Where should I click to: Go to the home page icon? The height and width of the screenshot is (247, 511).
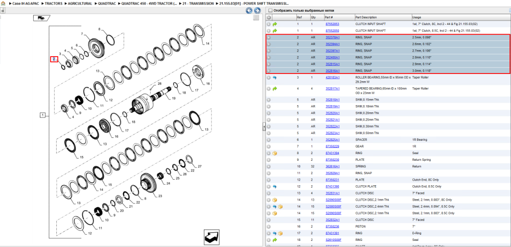pos(3,4)
